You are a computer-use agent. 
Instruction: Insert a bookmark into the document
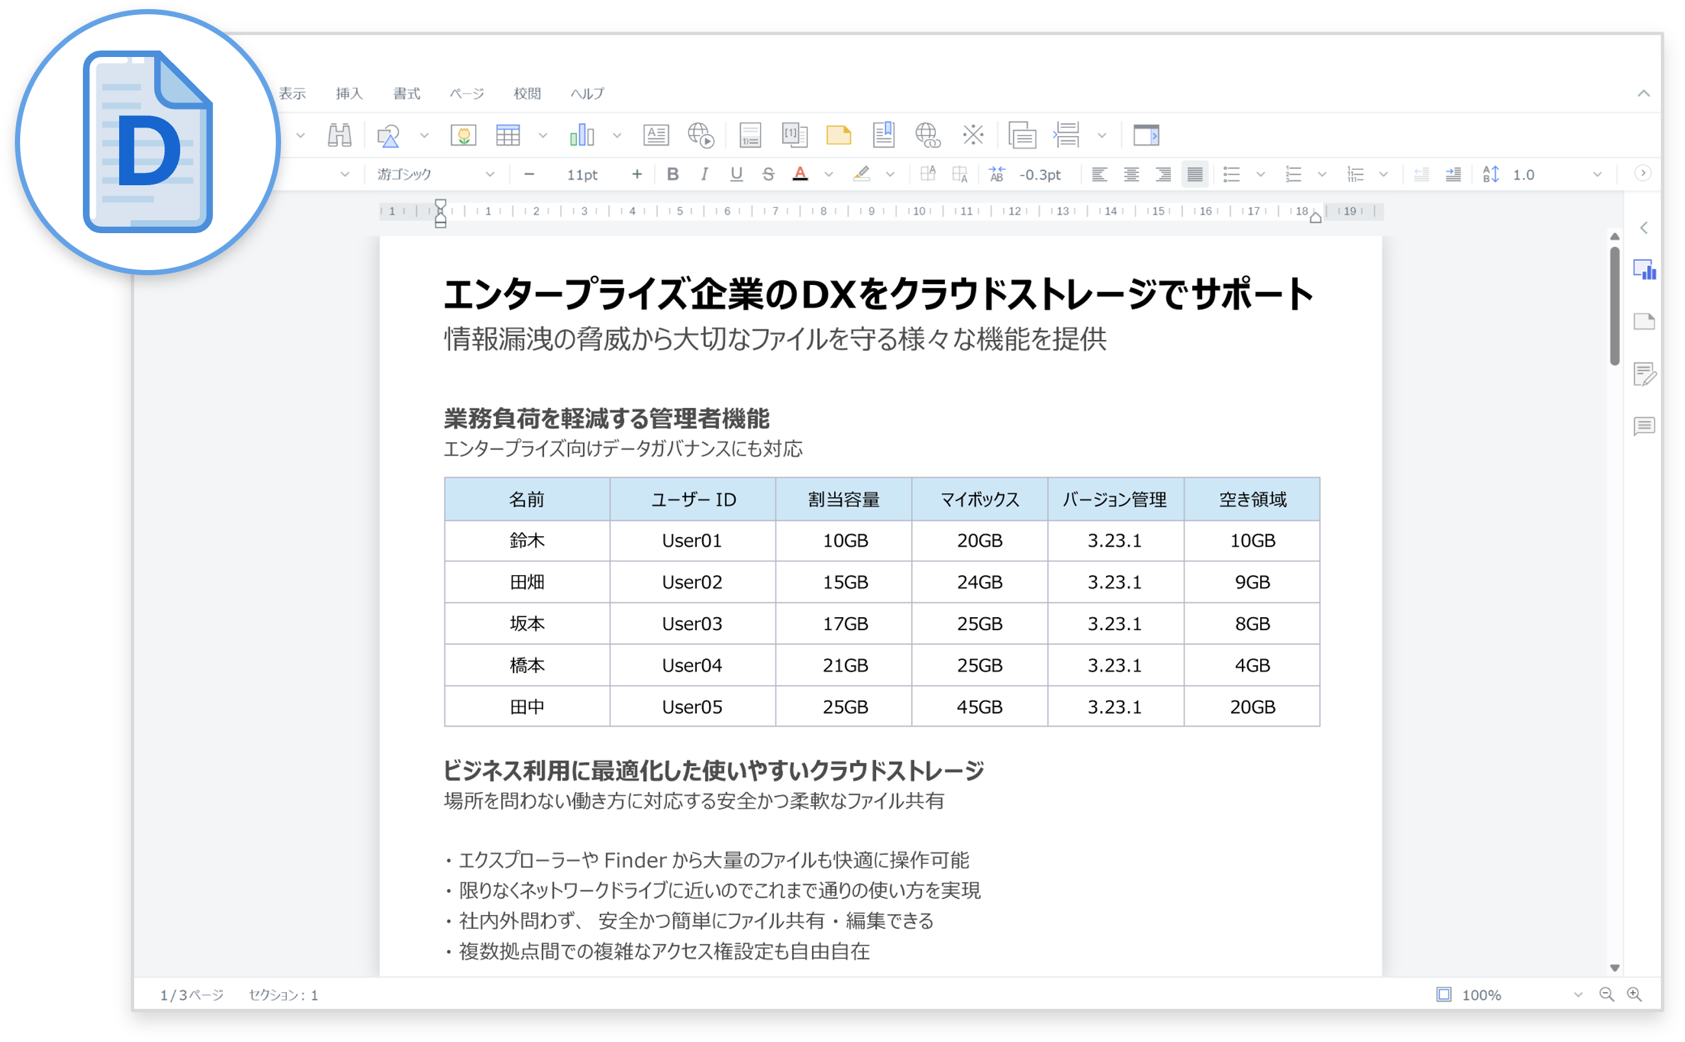click(x=883, y=135)
